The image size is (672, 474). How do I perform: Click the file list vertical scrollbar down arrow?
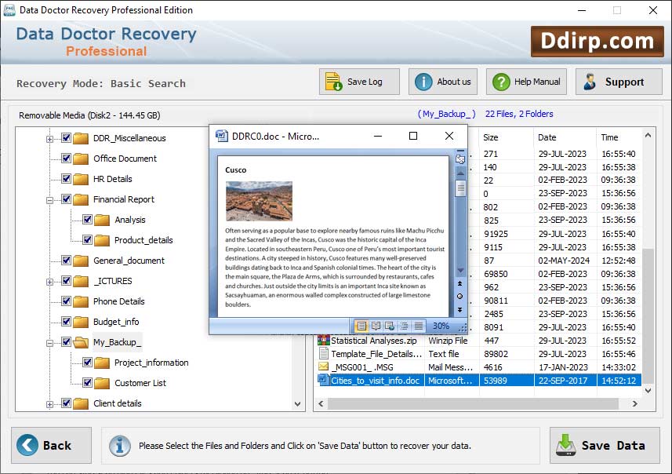(648, 391)
